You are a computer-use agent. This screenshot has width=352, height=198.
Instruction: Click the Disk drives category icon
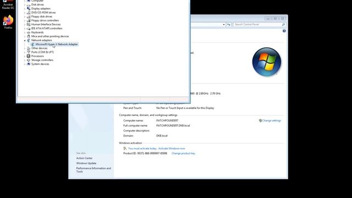pos(29,4)
